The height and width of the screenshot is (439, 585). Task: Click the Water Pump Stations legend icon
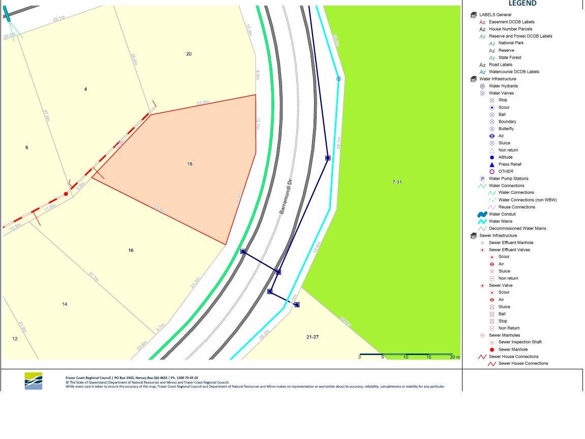click(483, 179)
